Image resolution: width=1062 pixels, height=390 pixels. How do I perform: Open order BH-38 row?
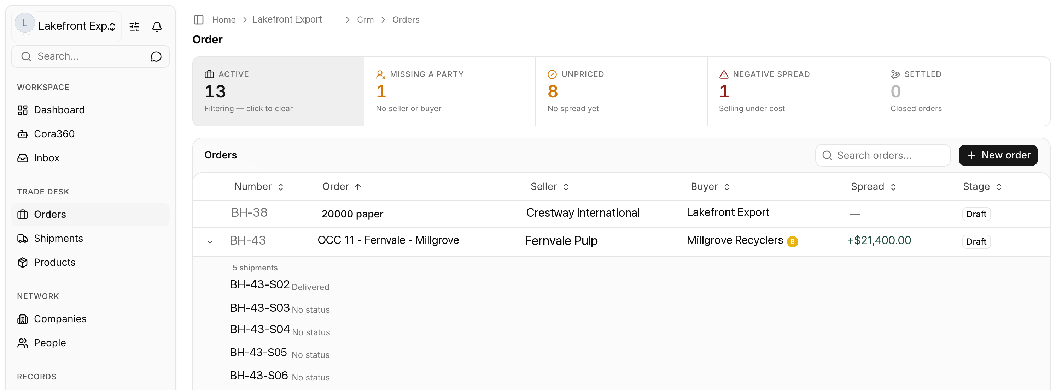(621, 214)
